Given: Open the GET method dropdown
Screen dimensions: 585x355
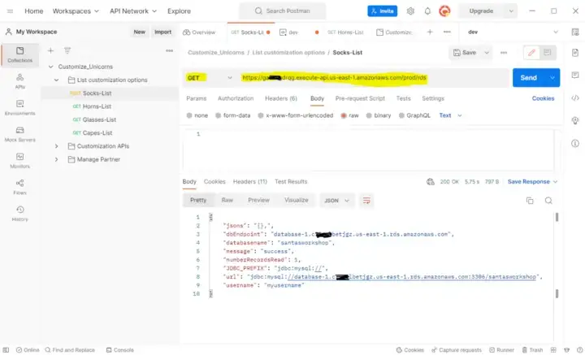Looking at the screenshot, I should (x=210, y=78).
